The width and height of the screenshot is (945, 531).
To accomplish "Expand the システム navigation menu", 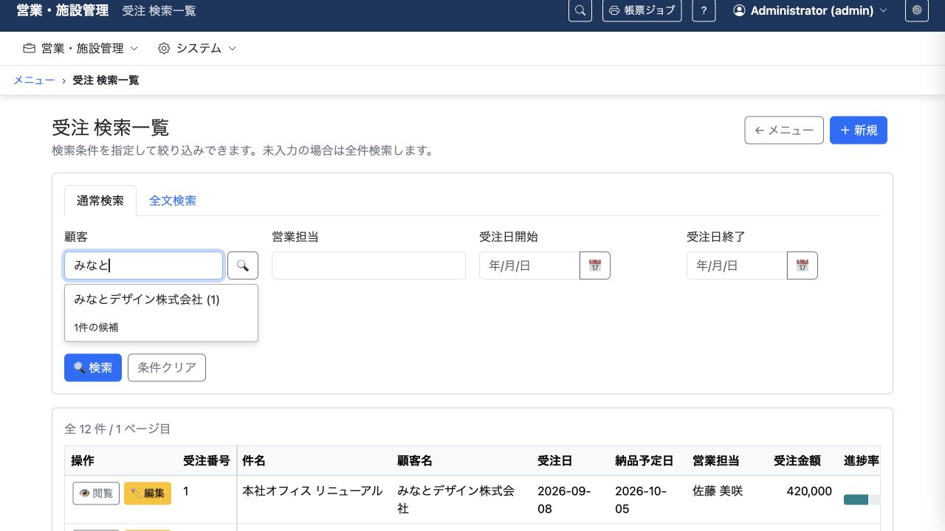I will (197, 48).
